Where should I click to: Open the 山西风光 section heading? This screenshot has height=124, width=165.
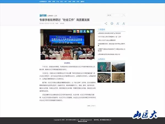tap(101, 59)
